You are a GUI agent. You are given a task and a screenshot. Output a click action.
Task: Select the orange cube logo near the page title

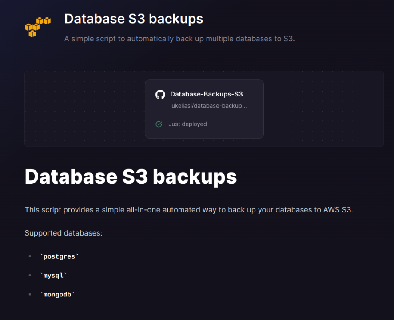37,26
